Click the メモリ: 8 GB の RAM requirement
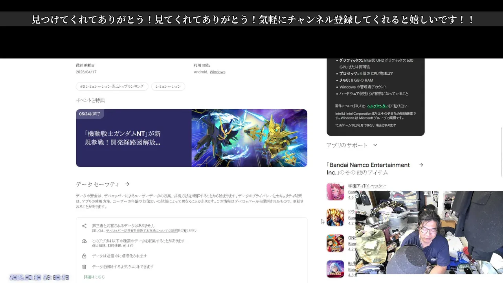The height and width of the screenshot is (283, 503). pos(356,80)
